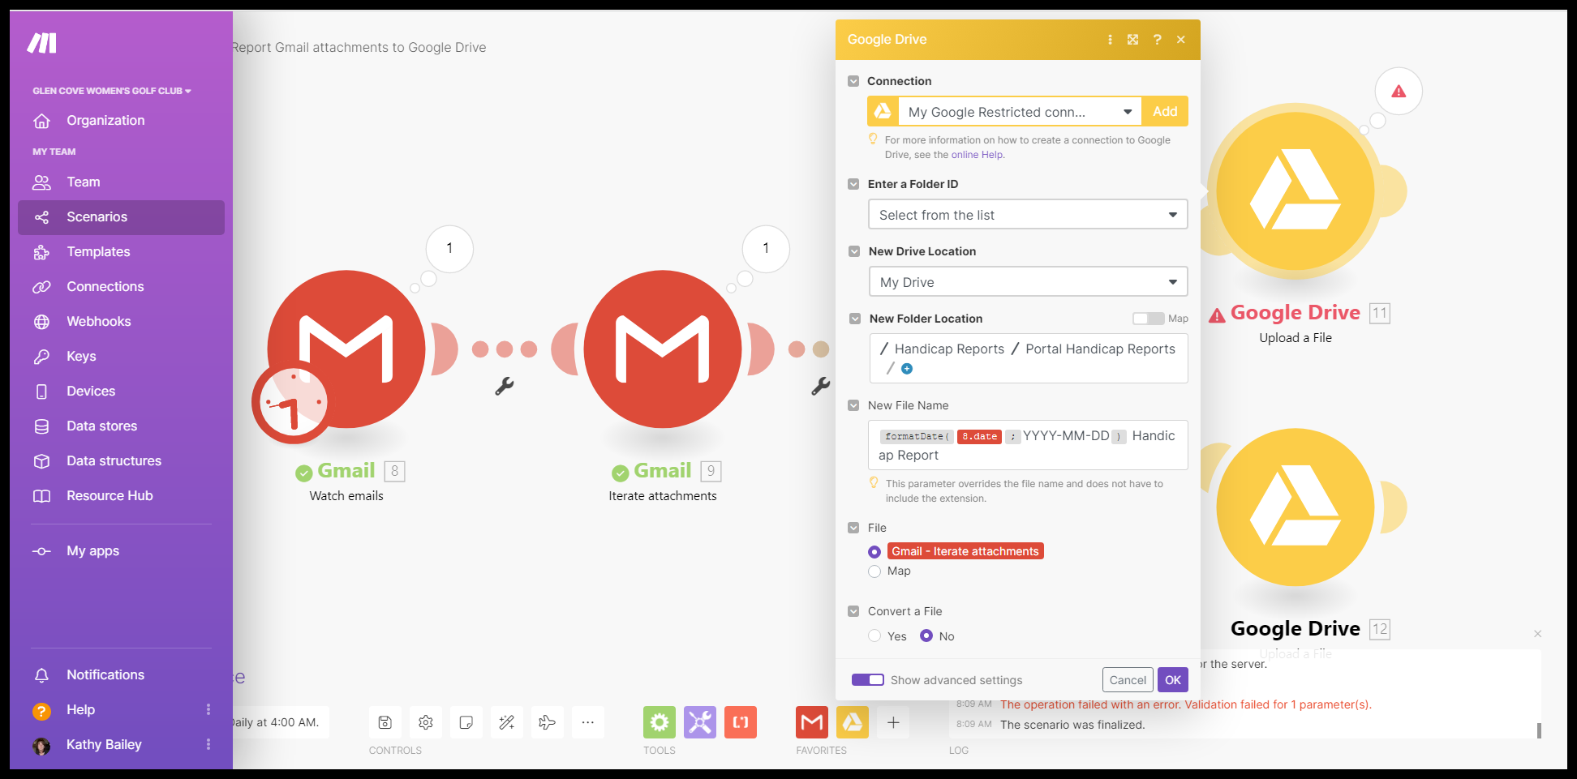
Task: Add a favorite with the plus icon
Action: pos(893,722)
